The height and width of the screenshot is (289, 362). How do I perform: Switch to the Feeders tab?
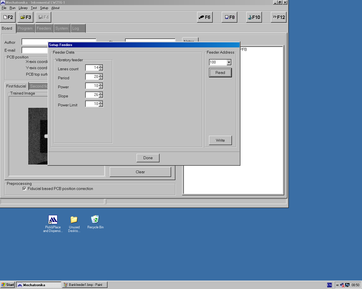pyautogui.click(x=44, y=29)
